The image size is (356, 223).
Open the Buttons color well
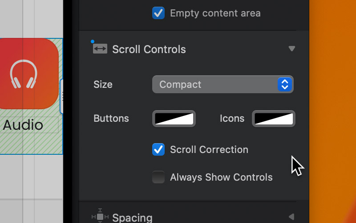(x=174, y=119)
